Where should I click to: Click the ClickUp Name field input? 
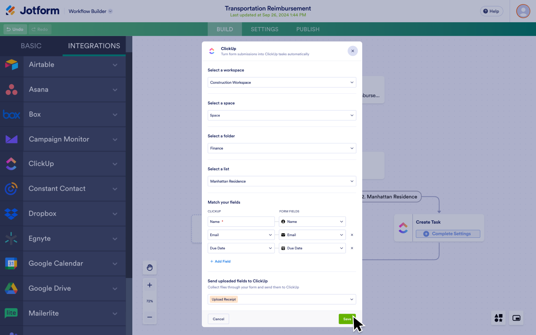tap(241, 222)
